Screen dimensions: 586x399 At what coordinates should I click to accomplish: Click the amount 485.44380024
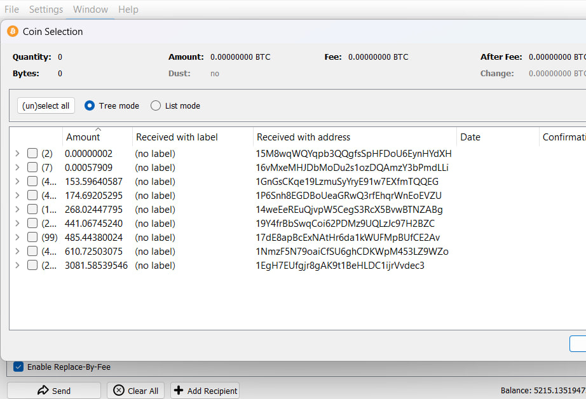point(93,238)
